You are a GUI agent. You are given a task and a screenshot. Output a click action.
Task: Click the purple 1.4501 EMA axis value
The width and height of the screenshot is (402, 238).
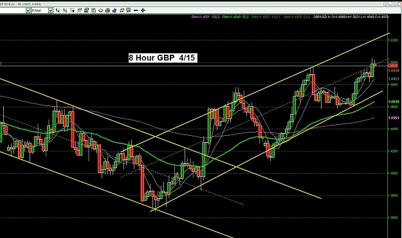pos(394,118)
